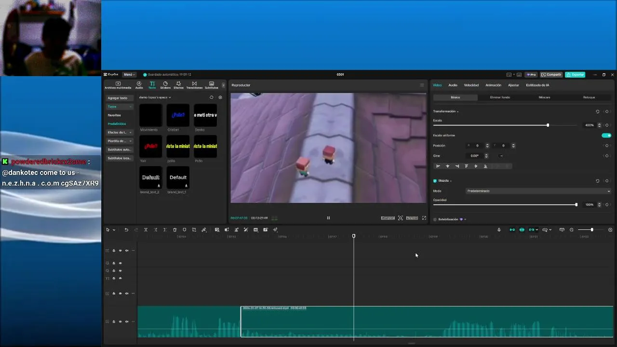This screenshot has width=617, height=347.
Task: Switch to the Stickers tab
Action: point(165,85)
